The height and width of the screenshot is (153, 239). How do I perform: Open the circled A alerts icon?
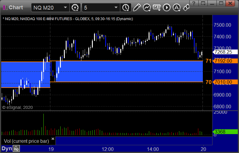pyautogui.click(x=177, y=7)
